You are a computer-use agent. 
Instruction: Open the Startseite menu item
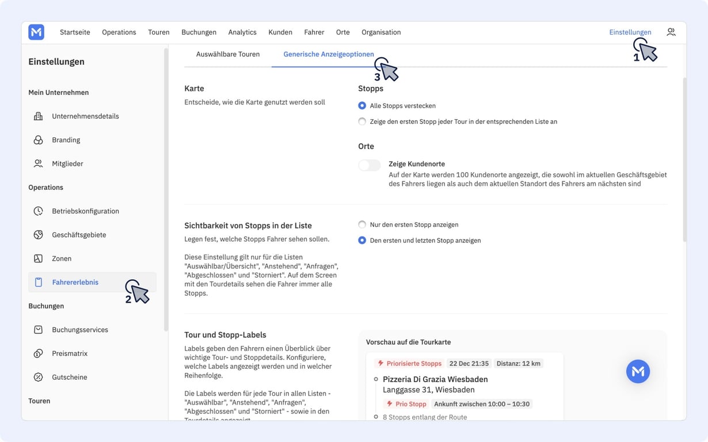click(75, 32)
